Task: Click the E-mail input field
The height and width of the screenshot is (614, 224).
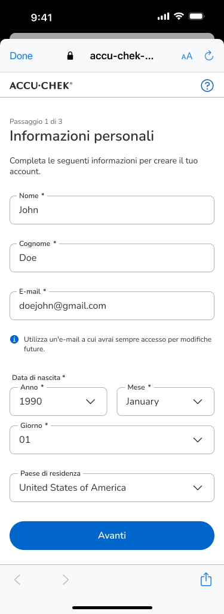Action: pyautogui.click(x=112, y=305)
